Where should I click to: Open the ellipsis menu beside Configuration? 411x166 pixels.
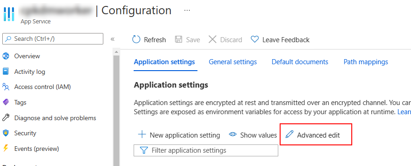click(x=187, y=10)
